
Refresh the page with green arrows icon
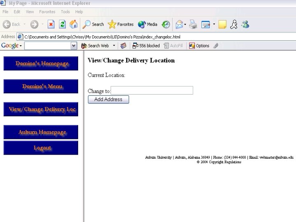[62, 24]
